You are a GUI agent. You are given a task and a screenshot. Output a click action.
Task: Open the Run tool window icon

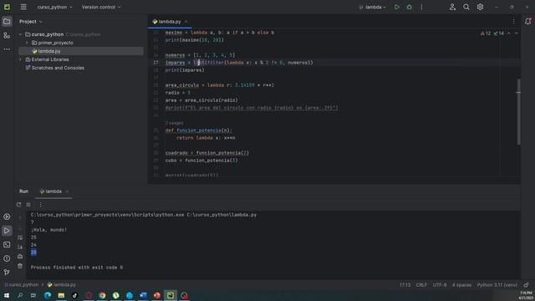point(7,231)
